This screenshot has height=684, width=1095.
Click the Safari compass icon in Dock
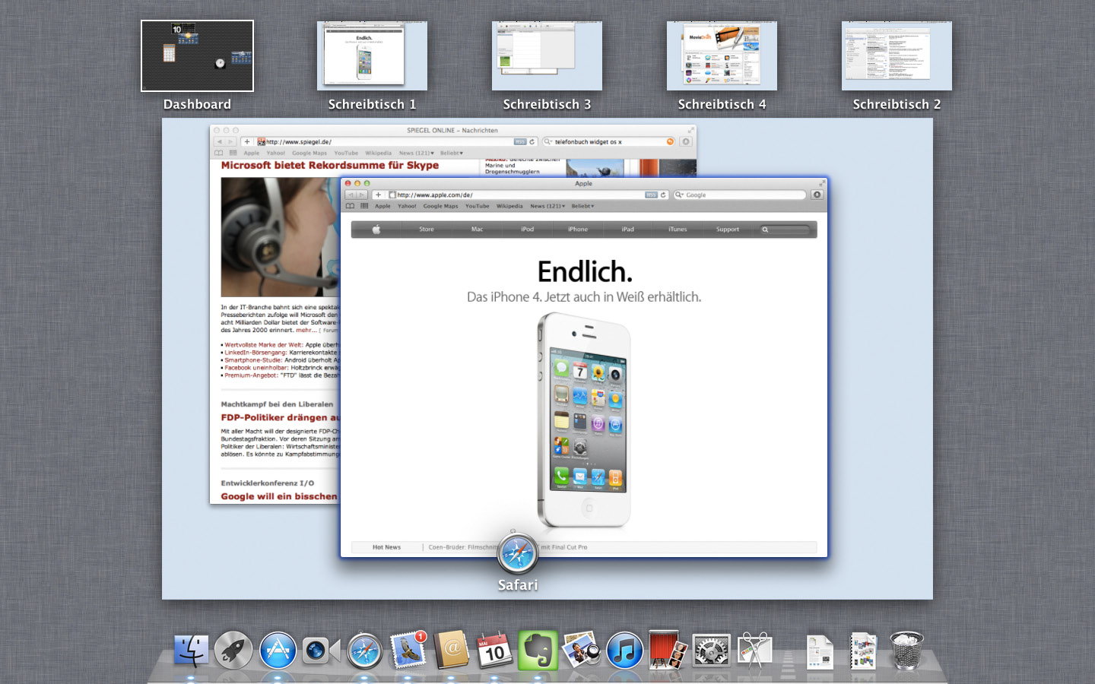click(x=364, y=651)
